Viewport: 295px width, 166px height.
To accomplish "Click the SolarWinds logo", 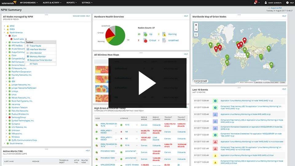I will pyautogui.click(x=9, y=3).
